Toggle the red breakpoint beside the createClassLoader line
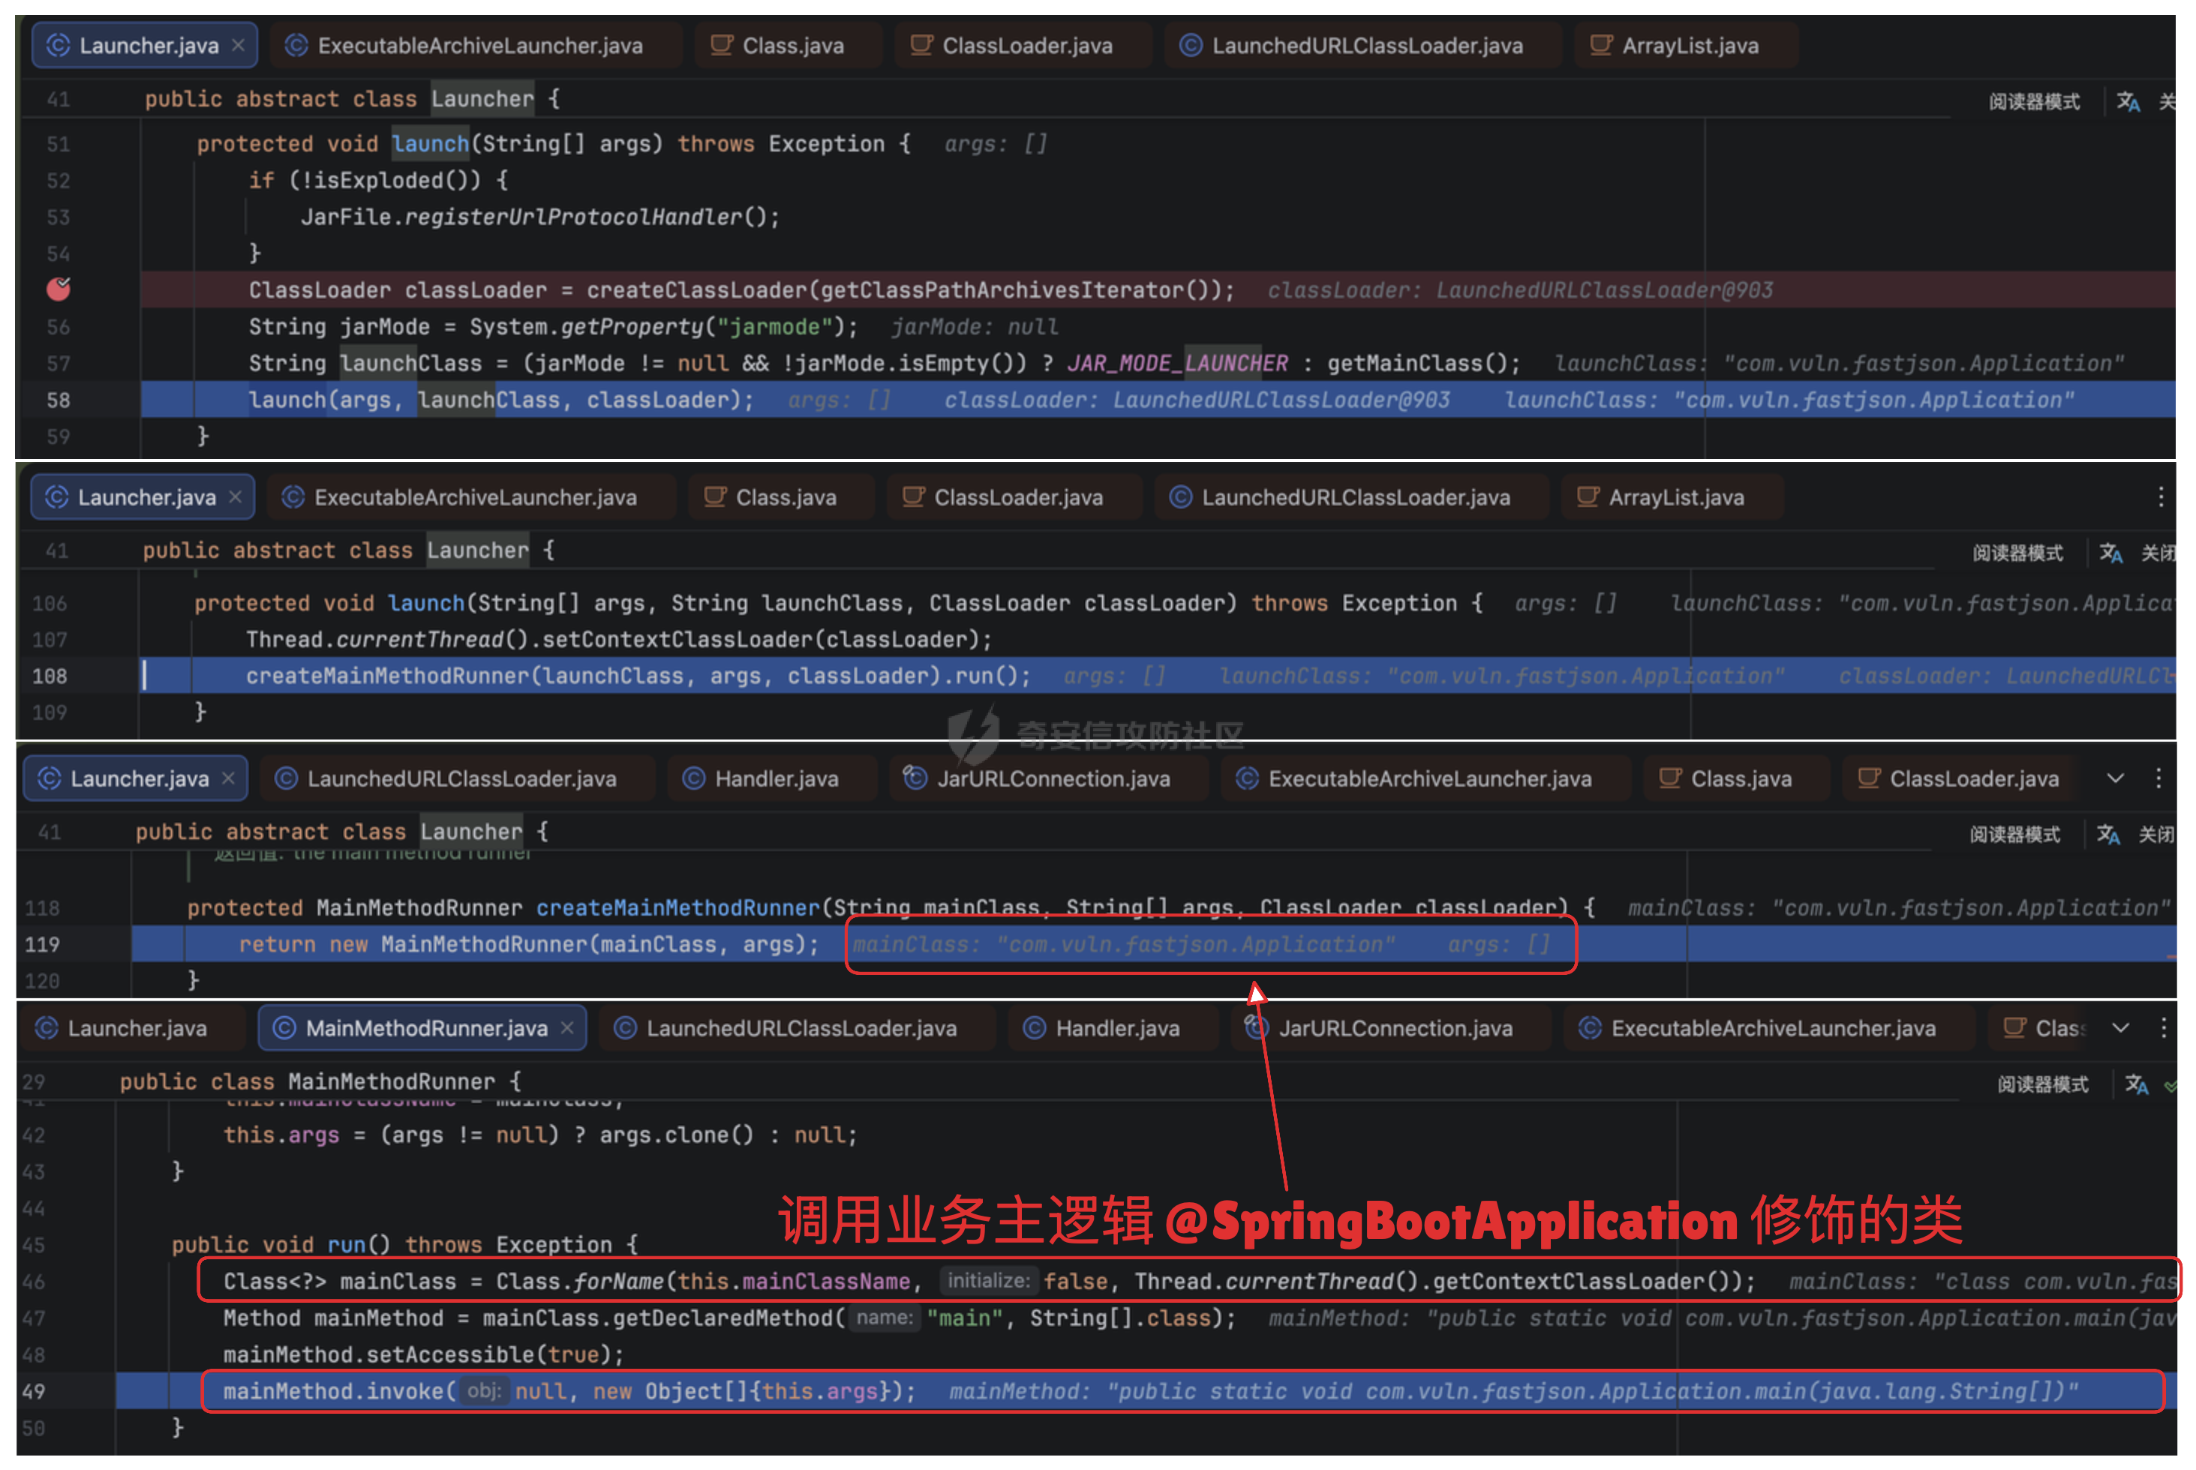This screenshot has width=2196, height=1470. pos(58,289)
